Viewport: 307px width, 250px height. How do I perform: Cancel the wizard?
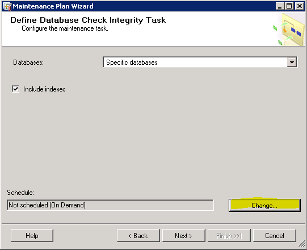click(x=275, y=235)
